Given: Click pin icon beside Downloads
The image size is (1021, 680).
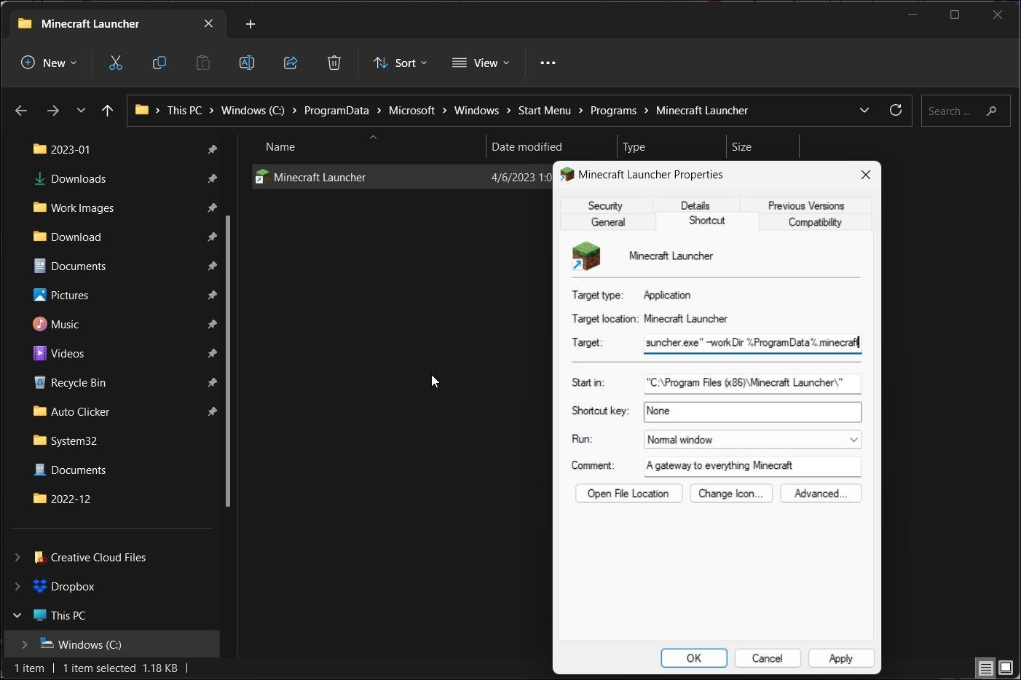Looking at the screenshot, I should coord(212,178).
